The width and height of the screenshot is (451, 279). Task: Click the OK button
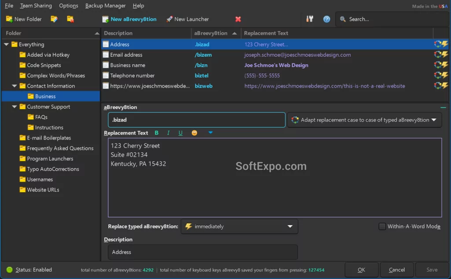(x=361, y=270)
